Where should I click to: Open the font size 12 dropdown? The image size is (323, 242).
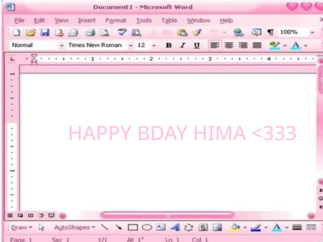click(x=154, y=46)
